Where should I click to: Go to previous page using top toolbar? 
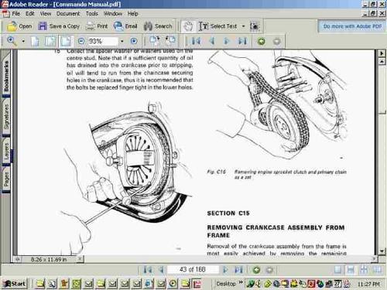(212, 41)
